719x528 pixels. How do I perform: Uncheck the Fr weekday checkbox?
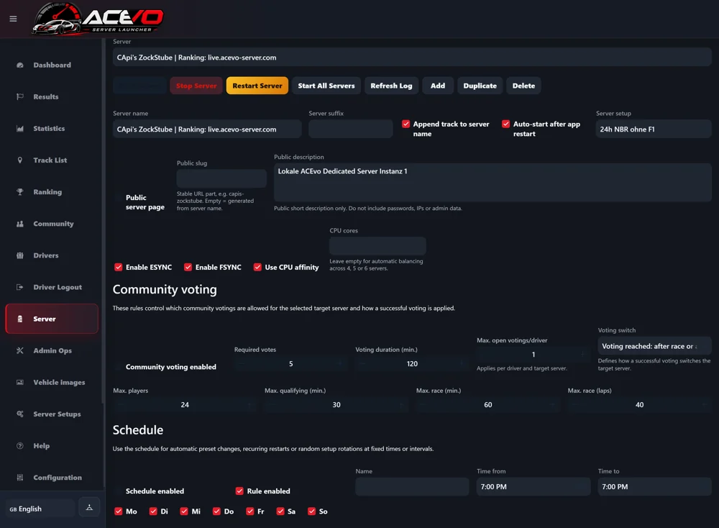point(250,511)
